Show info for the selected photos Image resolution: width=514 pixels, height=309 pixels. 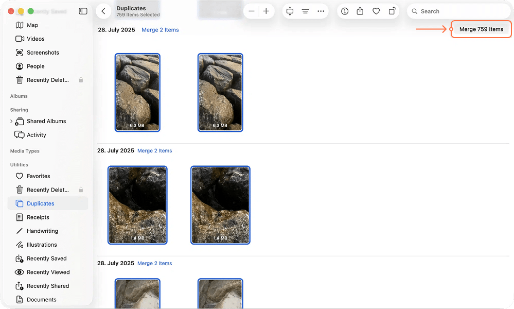[x=345, y=11]
